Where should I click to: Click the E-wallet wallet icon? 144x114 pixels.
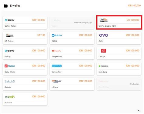tap(6, 6)
